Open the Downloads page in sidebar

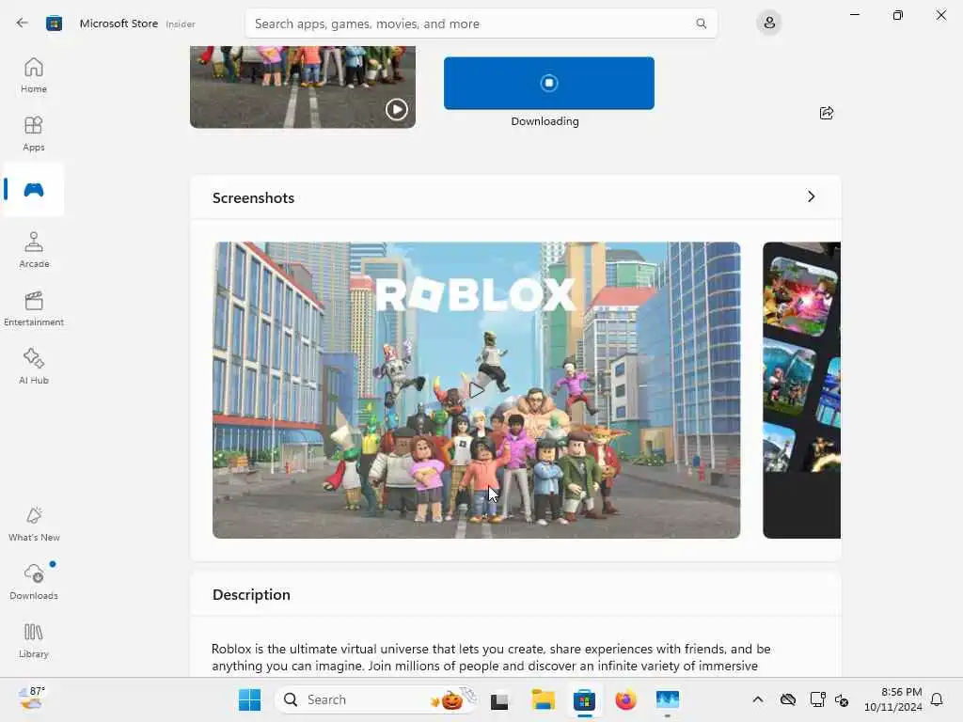point(34,582)
